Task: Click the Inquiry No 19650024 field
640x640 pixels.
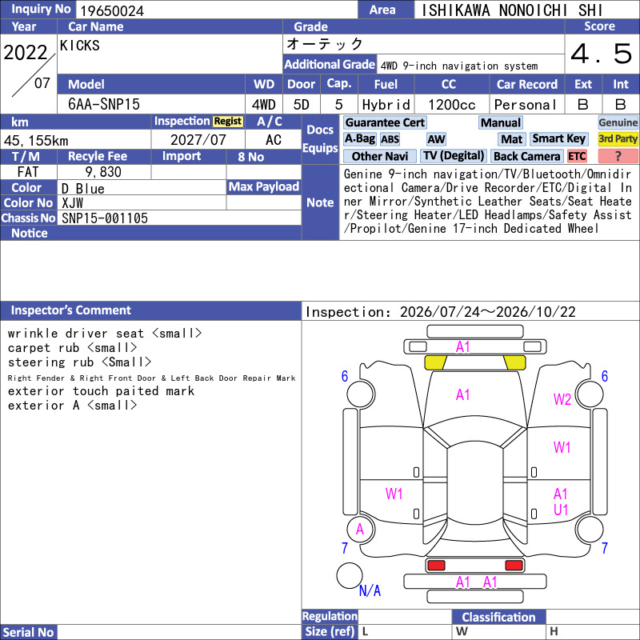Action: [217, 10]
